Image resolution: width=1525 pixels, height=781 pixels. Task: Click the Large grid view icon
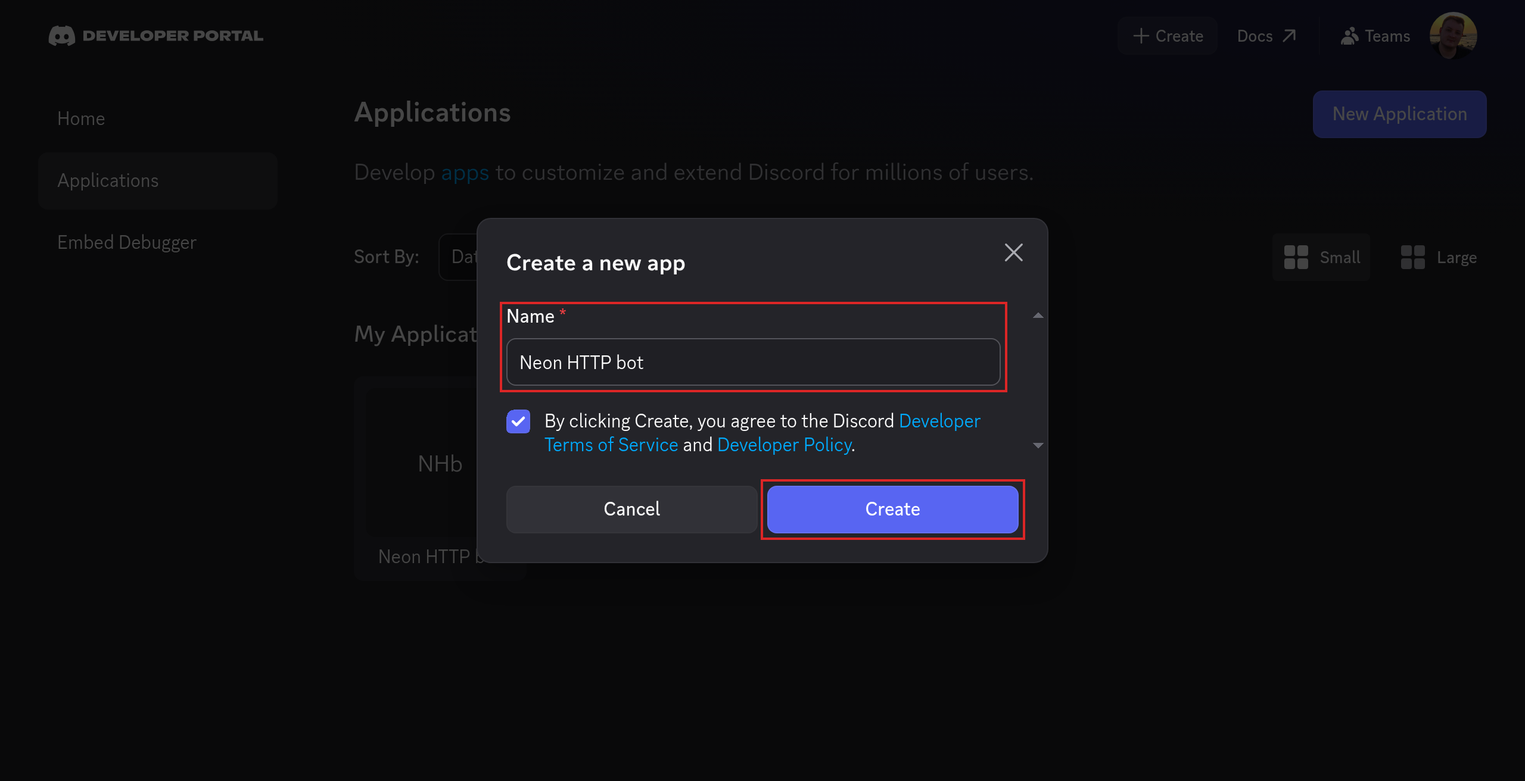1413,257
